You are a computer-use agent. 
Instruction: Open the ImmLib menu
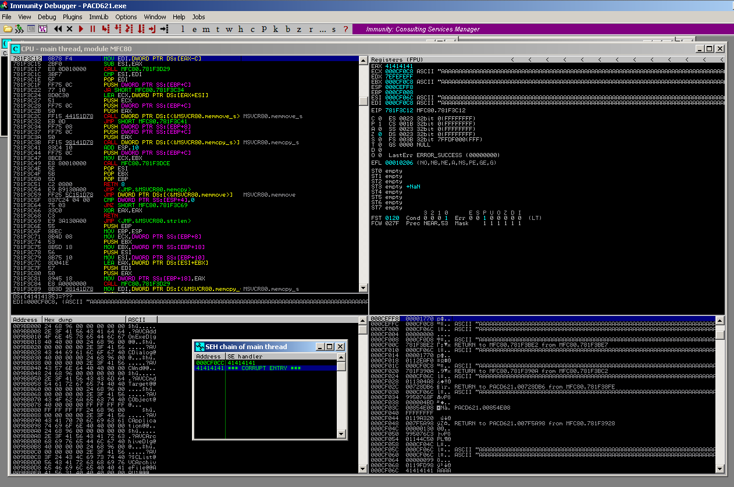point(99,17)
